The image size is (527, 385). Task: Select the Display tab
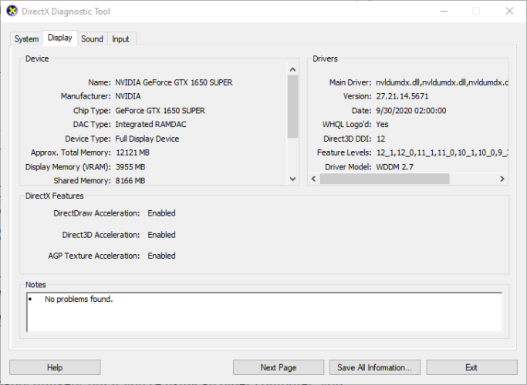click(x=59, y=38)
